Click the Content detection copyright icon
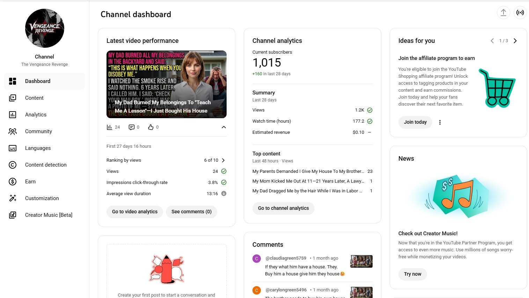 pyautogui.click(x=13, y=165)
